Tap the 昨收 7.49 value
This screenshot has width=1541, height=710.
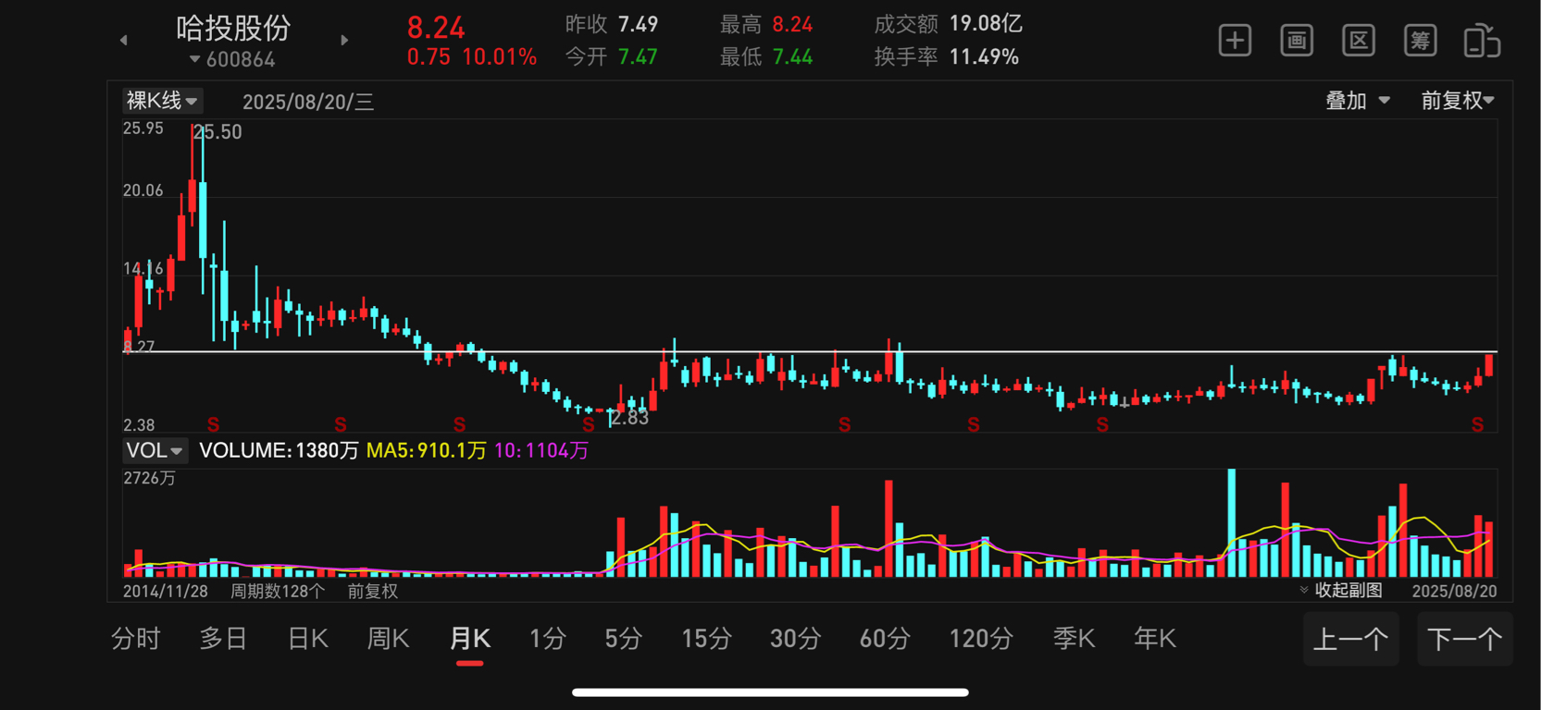pos(639,24)
